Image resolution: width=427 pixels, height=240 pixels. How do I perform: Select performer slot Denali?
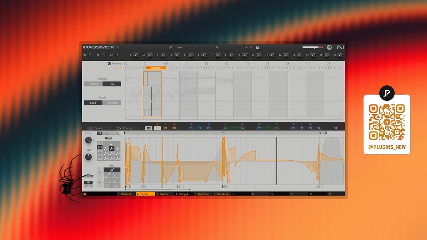(x=146, y=194)
